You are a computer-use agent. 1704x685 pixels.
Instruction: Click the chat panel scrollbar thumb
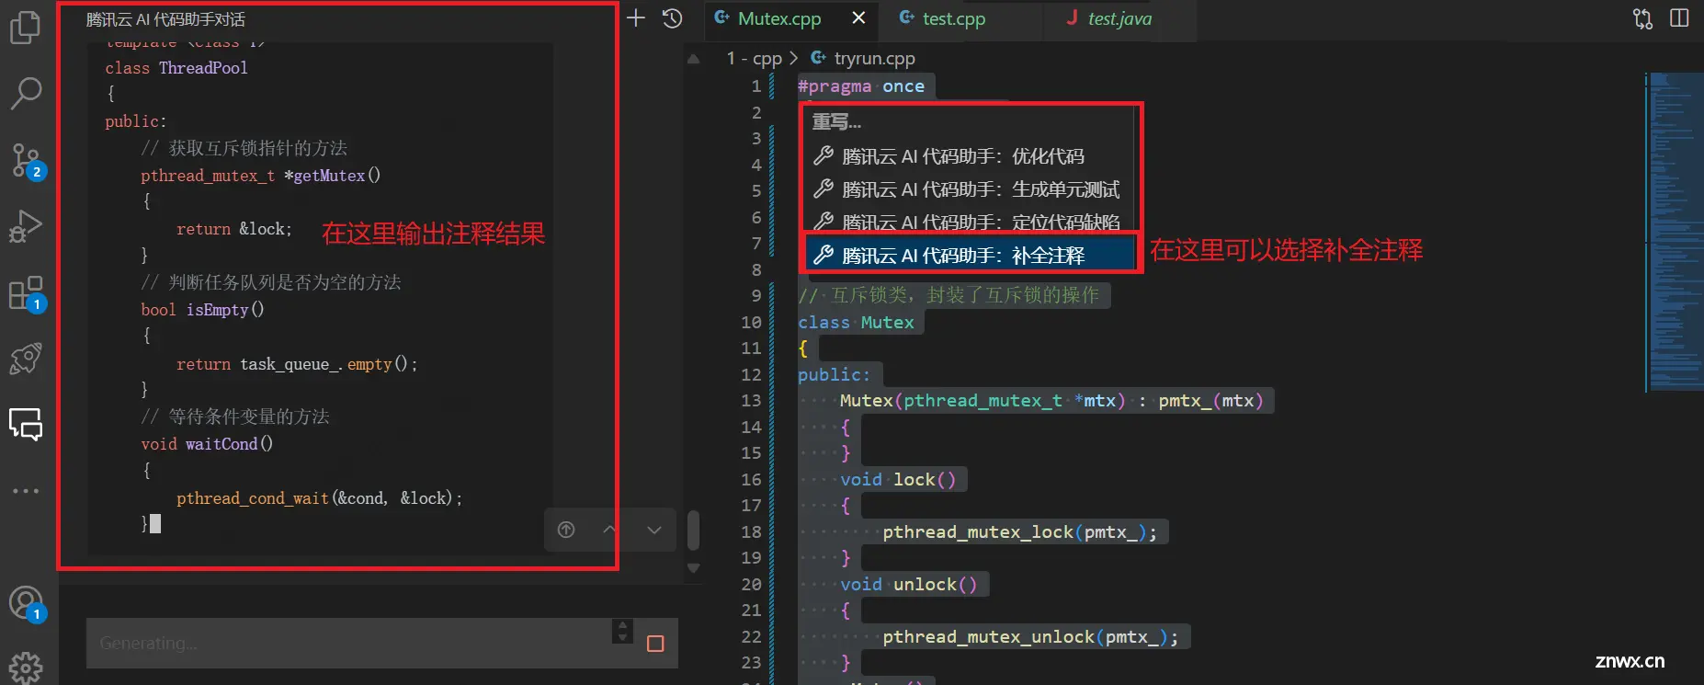pos(693,531)
